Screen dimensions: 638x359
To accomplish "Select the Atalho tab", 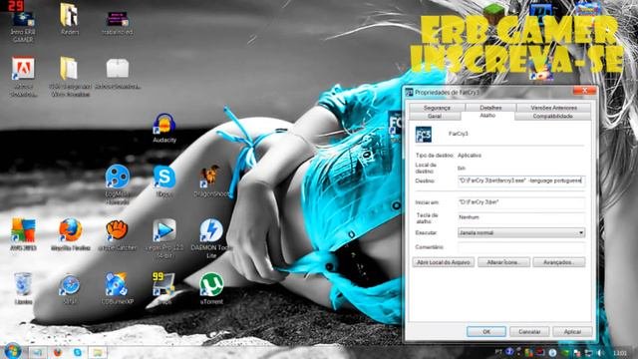I will point(487,116).
